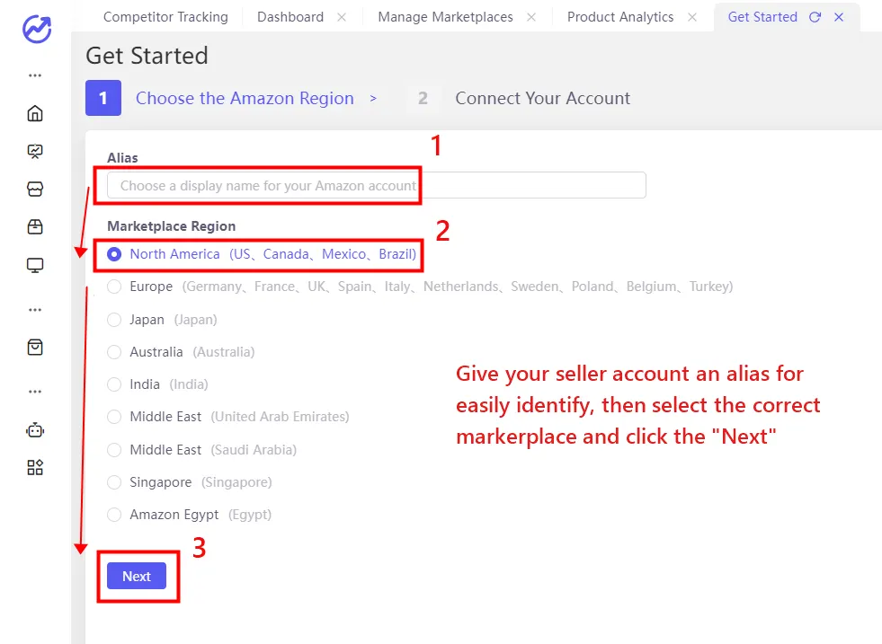882x644 pixels.
Task: Click the topmost ellipsis menu in the sidebar
Action: (34, 75)
